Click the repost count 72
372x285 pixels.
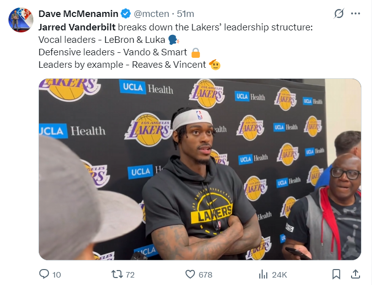[130, 275]
